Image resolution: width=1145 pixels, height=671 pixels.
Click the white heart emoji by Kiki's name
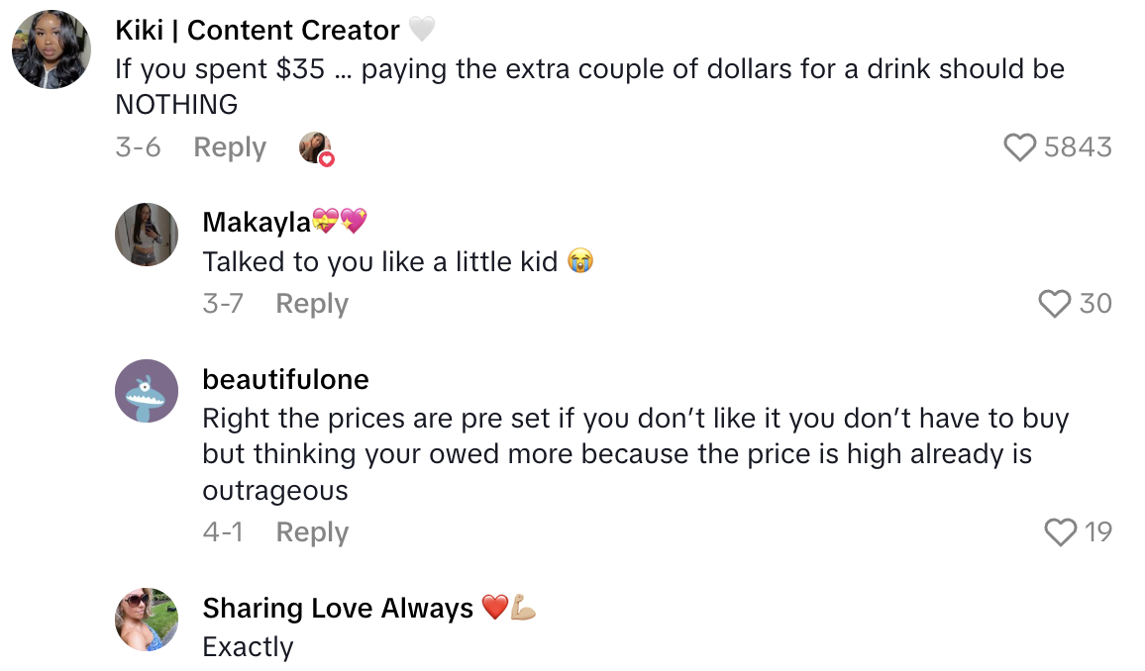point(421,31)
